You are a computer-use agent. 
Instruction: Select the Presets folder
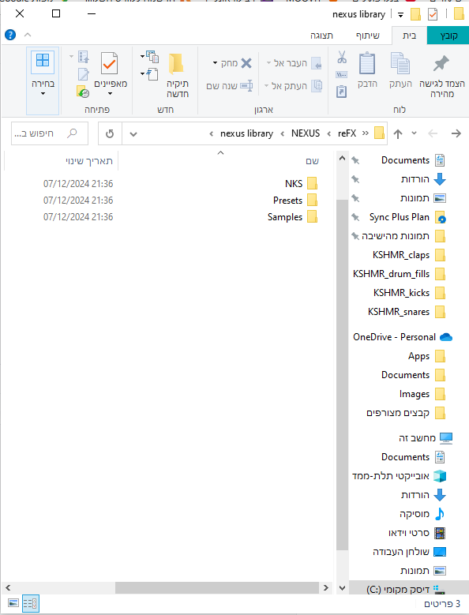pyautogui.click(x=295, y=201)
